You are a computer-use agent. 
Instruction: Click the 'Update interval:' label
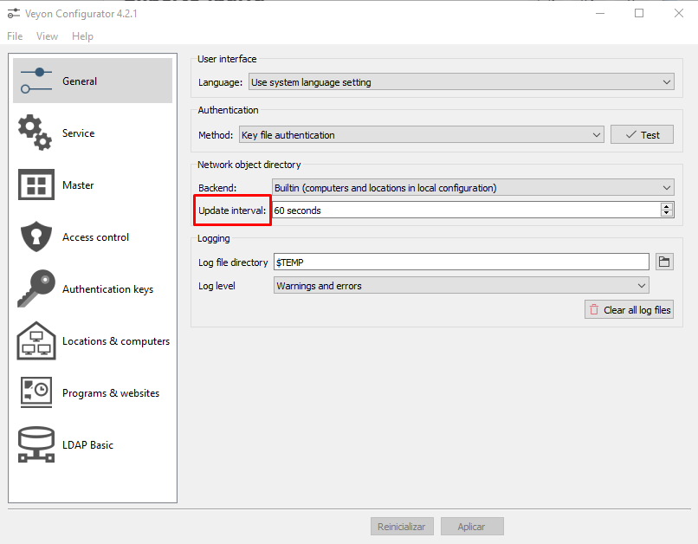click(x=232, y=210)
